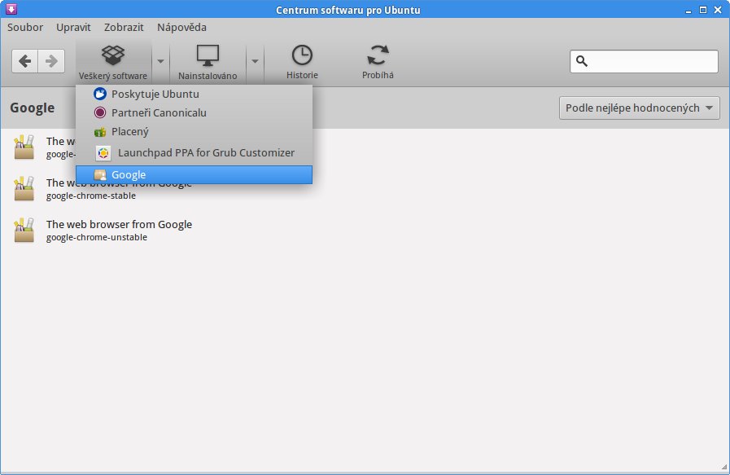Click the google-chrome-unstable package icon

click(24, 231)
